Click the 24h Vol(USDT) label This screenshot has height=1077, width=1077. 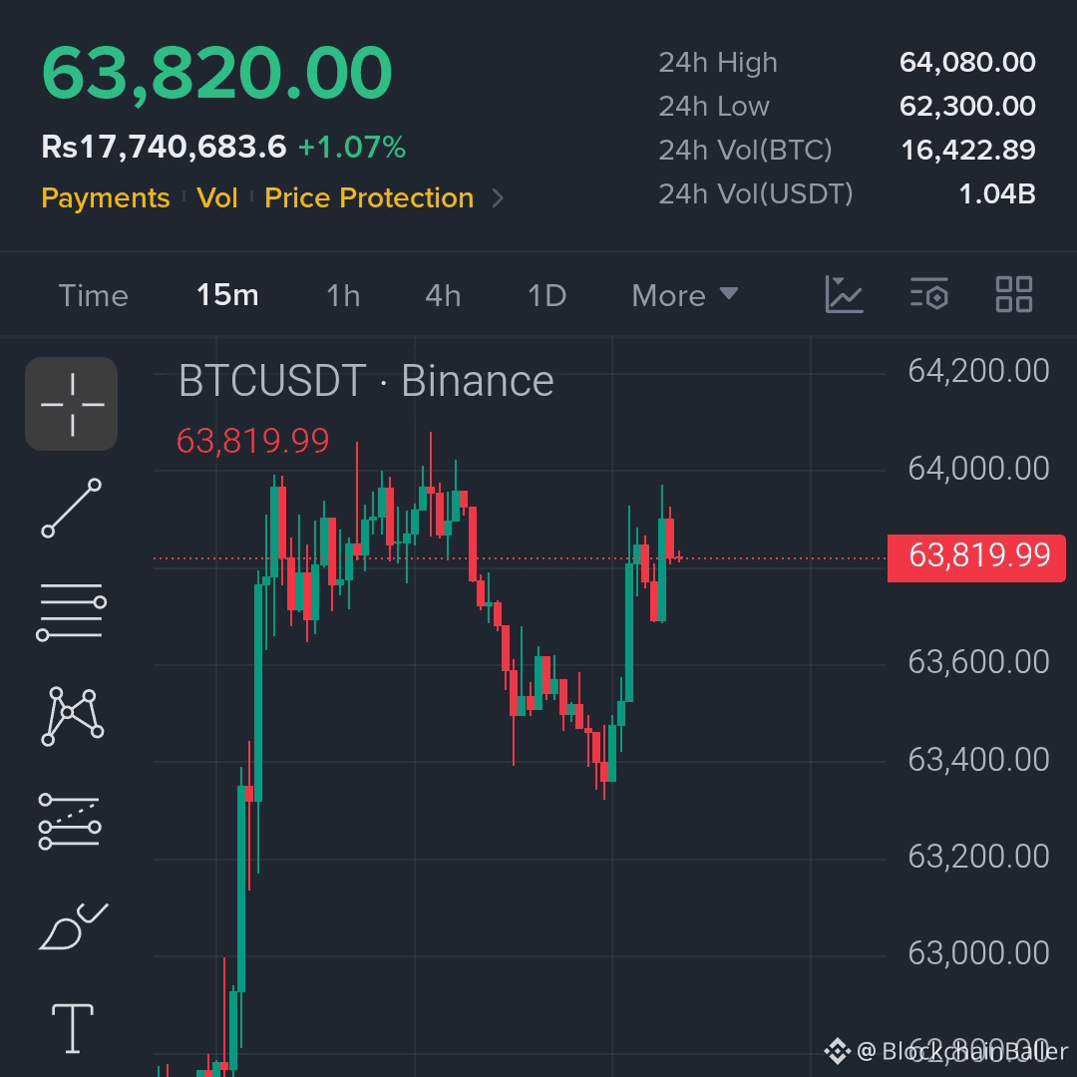[x=756, y=194]
